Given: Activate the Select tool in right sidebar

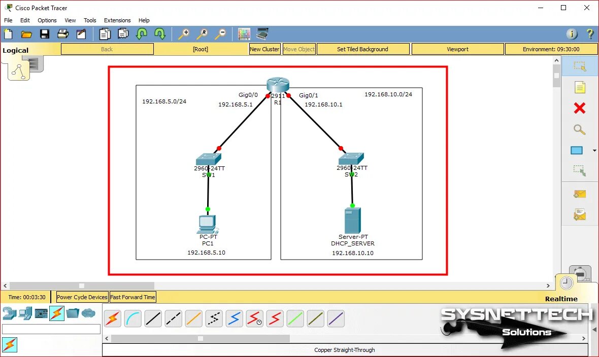Looking at the screenshot, I should (580, 66).
